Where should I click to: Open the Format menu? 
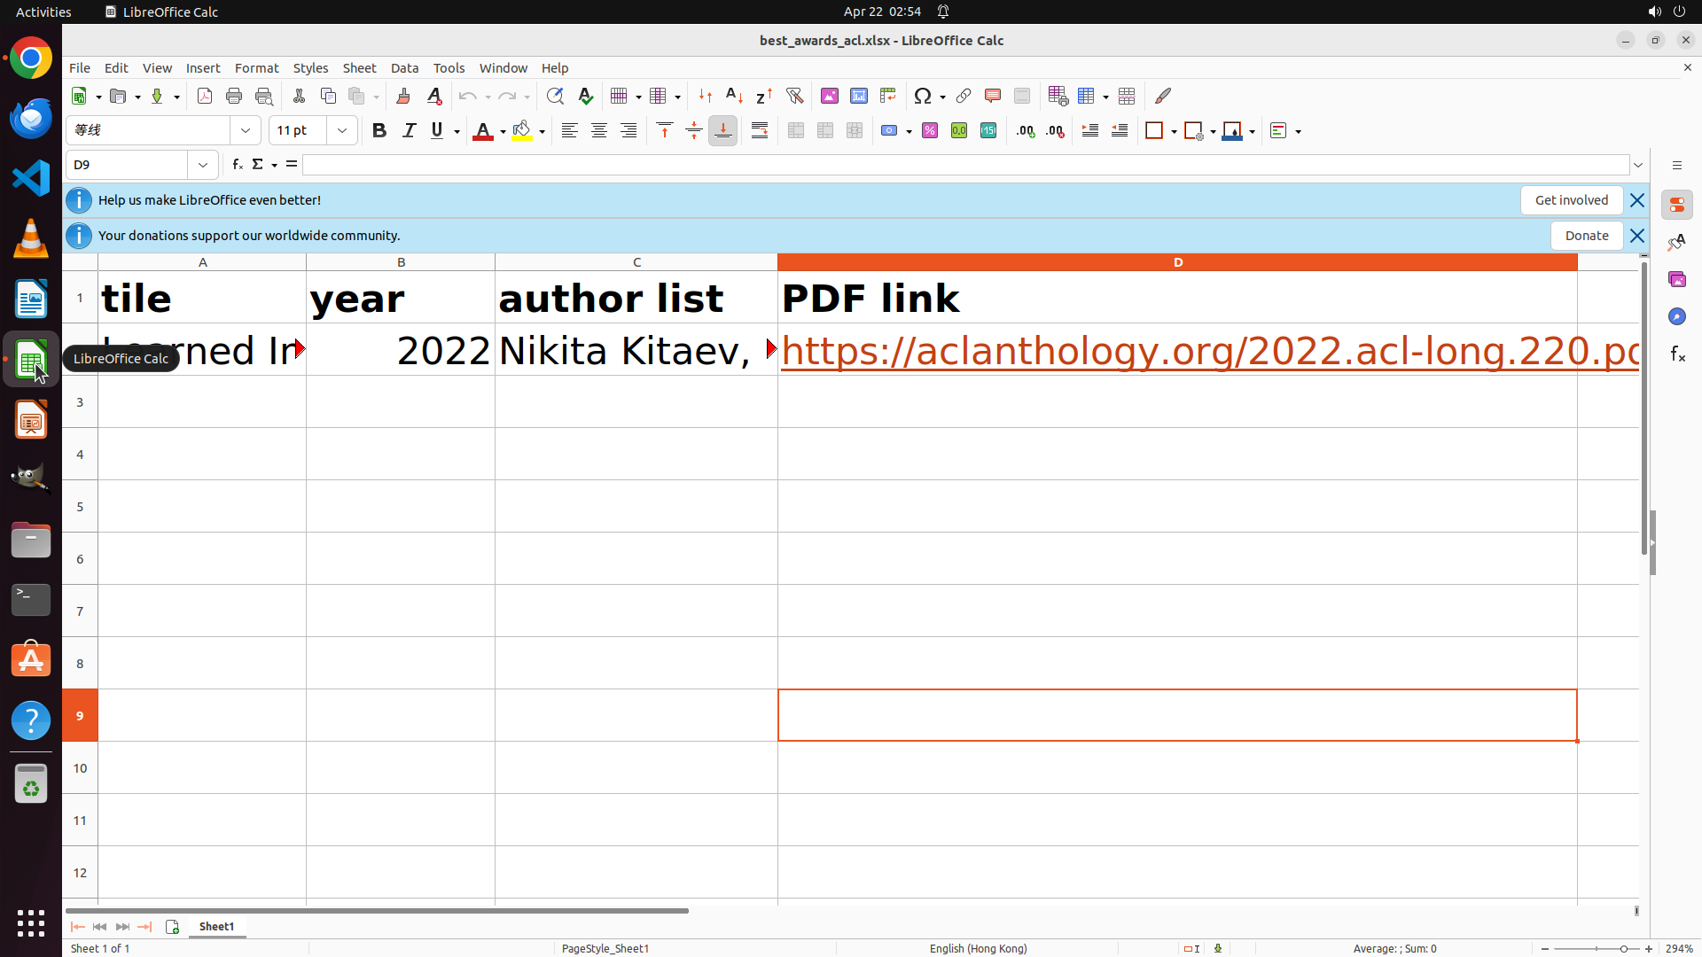(256, 68)
